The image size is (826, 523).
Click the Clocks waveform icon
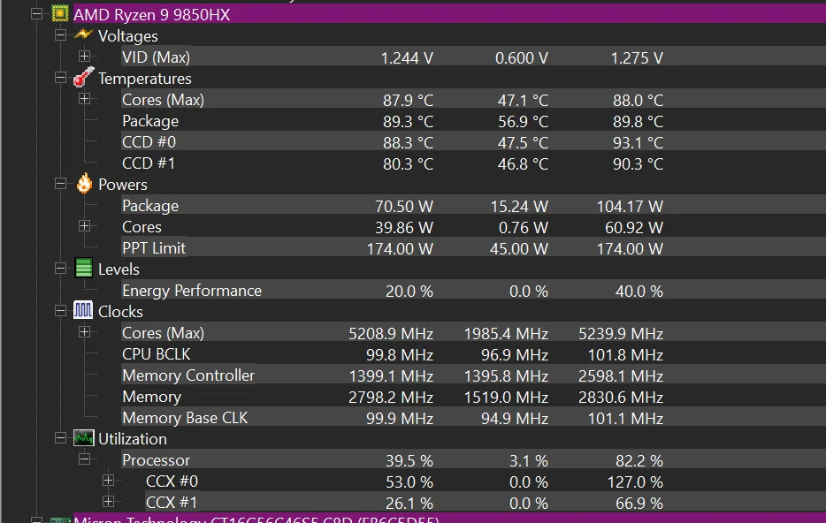coord(83,310)
